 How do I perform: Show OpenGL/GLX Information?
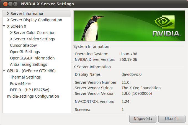[32, 58]
